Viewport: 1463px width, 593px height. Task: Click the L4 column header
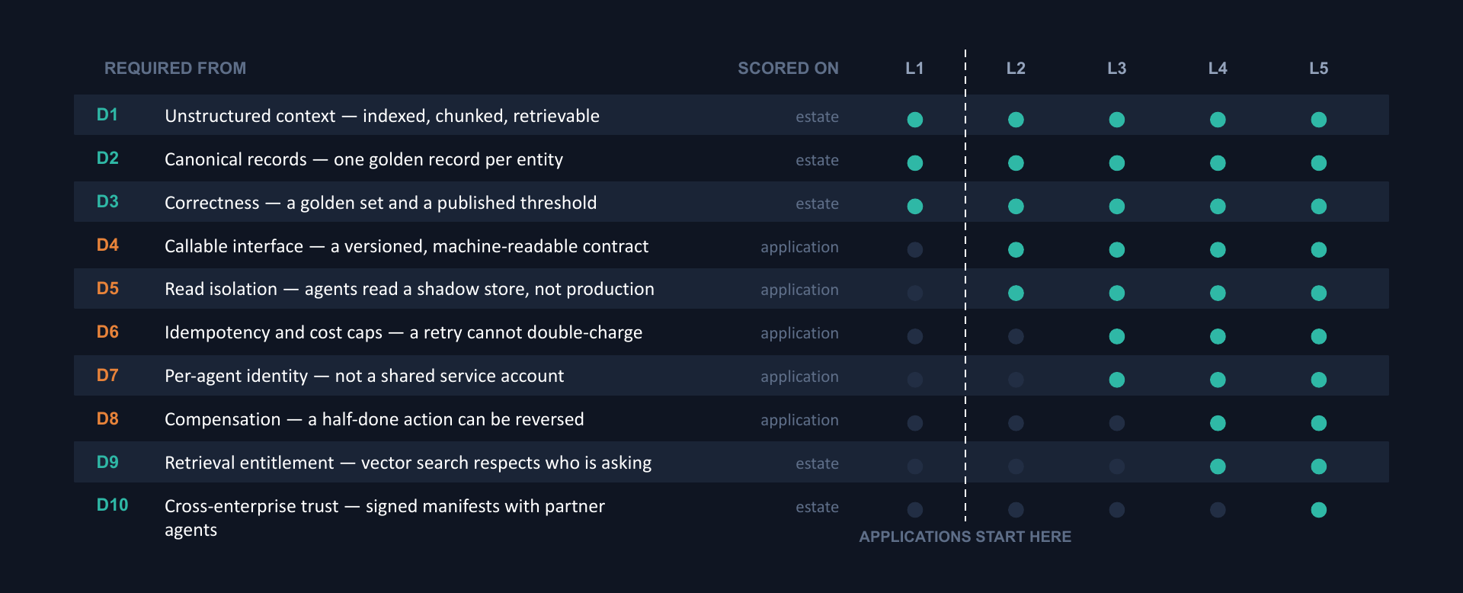(1218, 69)
